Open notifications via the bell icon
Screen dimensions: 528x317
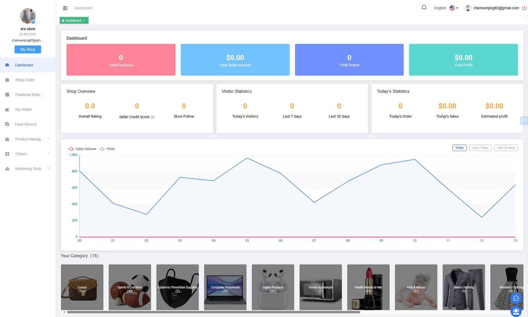point(424,7)
